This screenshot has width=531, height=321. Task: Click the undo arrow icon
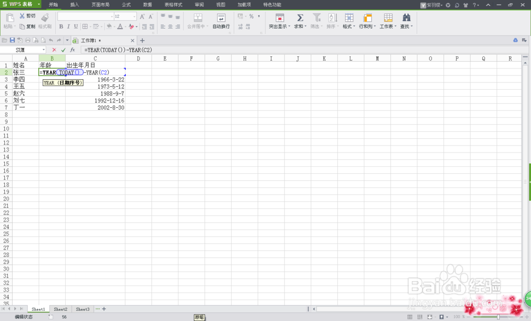pos(51,40)
